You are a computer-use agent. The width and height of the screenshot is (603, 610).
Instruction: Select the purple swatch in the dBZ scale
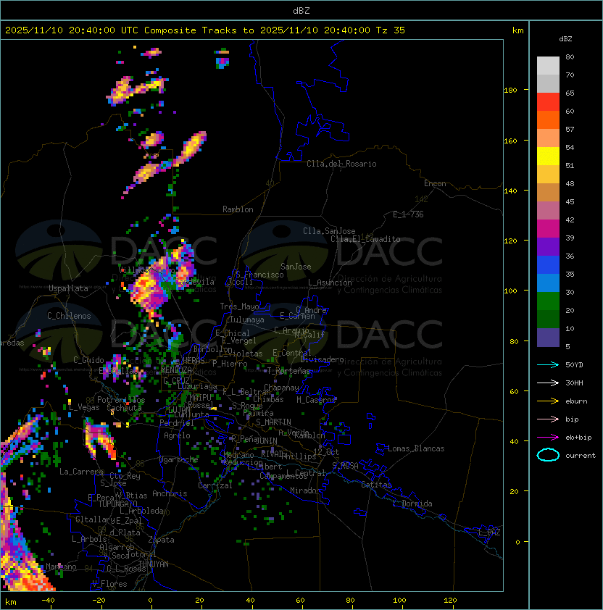tap(548, 246)
